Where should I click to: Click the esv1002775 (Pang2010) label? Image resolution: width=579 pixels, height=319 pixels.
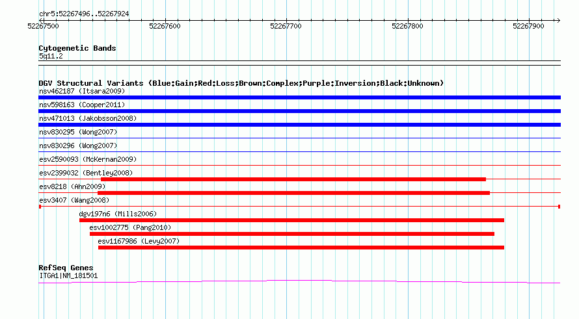pos(130,227)
